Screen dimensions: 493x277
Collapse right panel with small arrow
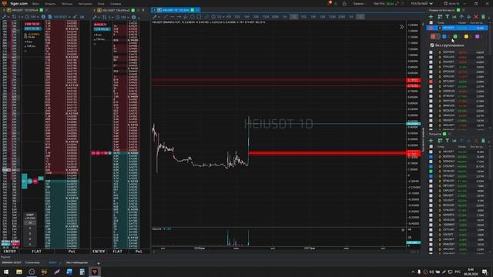423,24
